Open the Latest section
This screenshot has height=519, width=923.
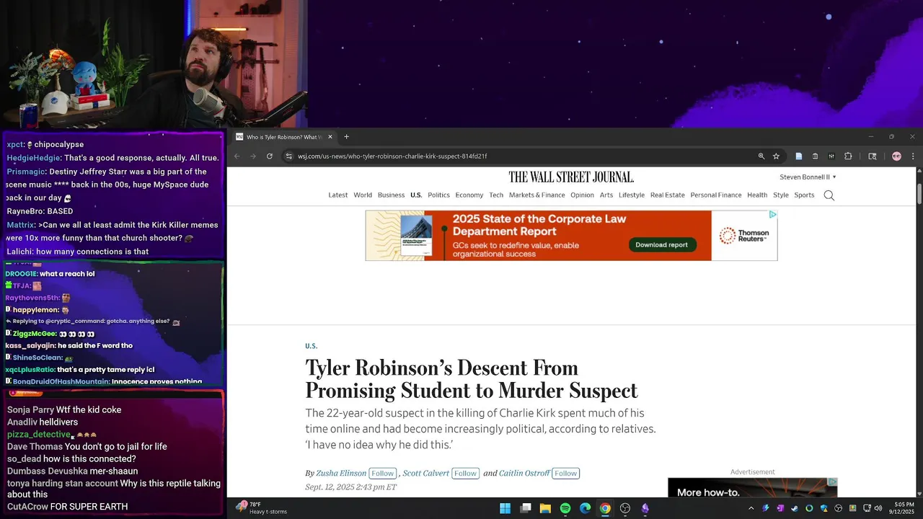point(337,195)
